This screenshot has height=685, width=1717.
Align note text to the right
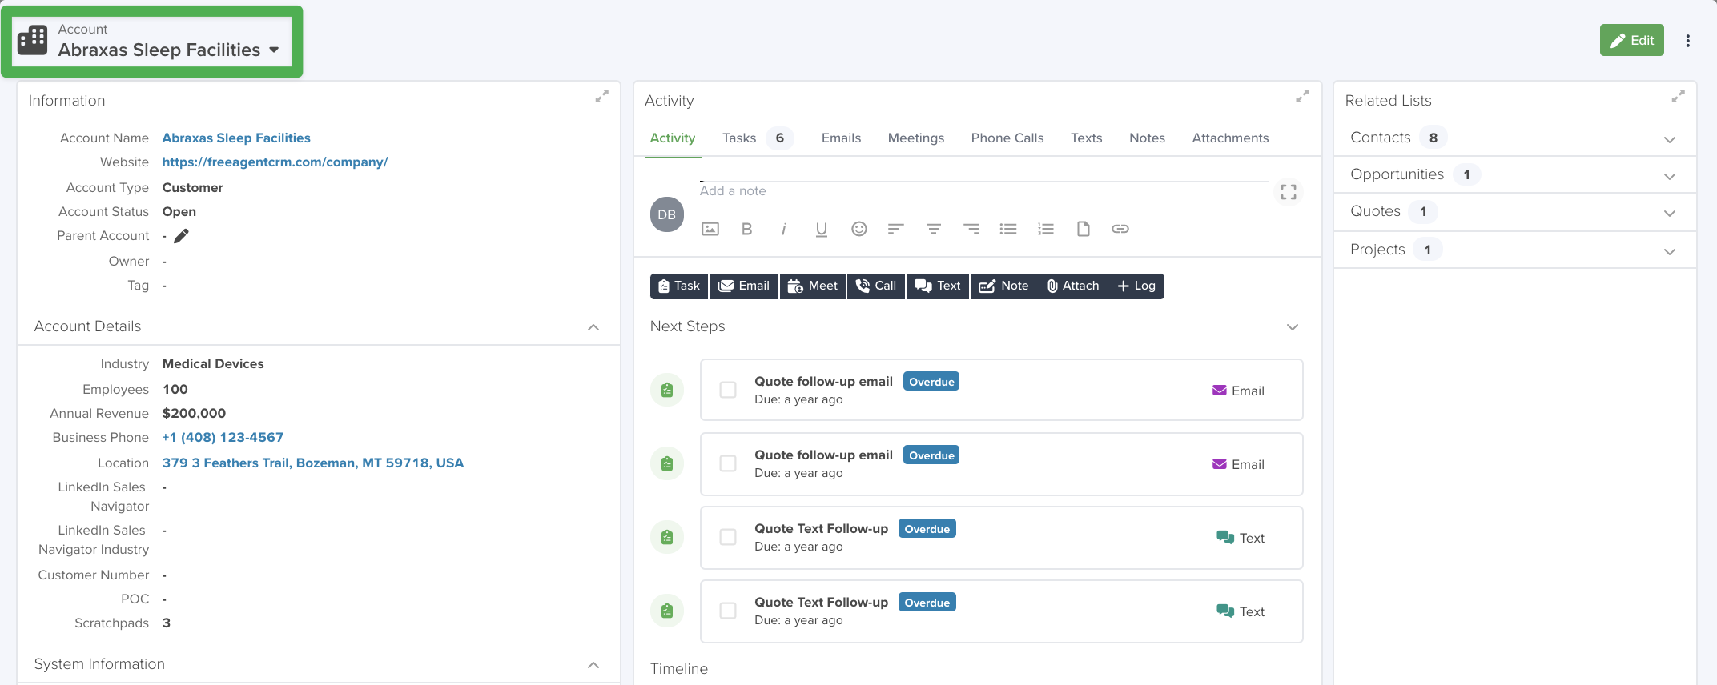pyautogui.click(x=971, y=229)
